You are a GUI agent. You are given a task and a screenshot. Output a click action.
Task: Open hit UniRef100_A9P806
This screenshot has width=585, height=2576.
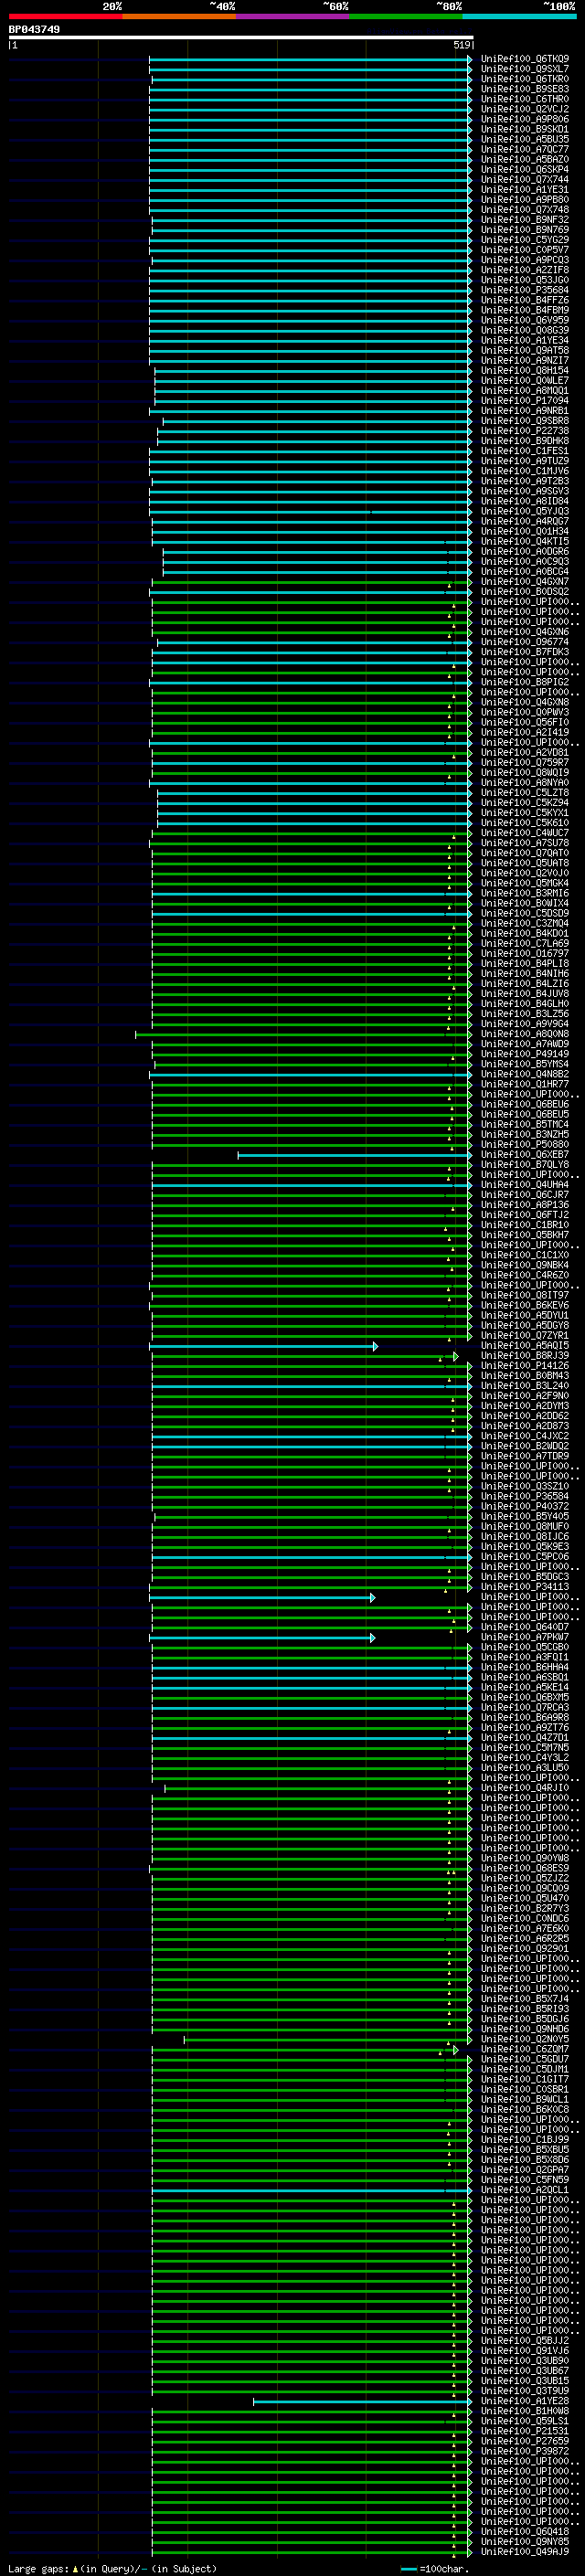525,119
